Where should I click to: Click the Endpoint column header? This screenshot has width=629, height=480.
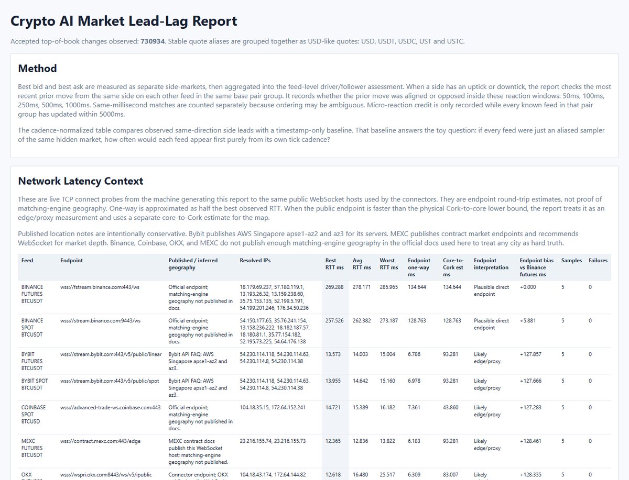[x=71, y=260]
